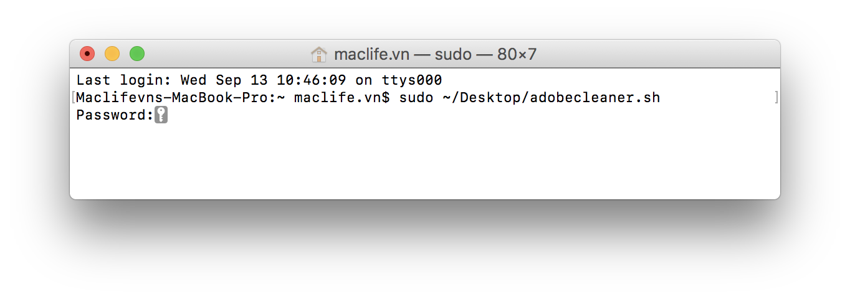850x299 pixels.
Task: Click the "maclife.vn$" username prompt
Action: pos(342,98)
